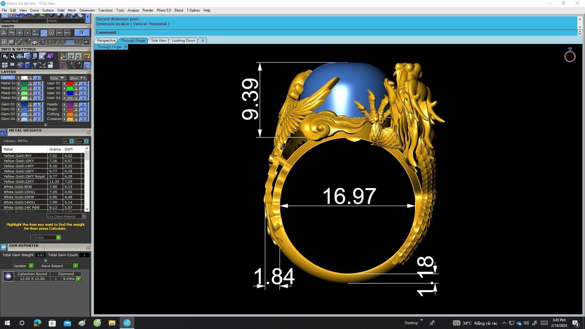Enable the End snap icon in Snaps
This screenshot has height=329, width=585.
pyautogui.click(x=67, y=33)
